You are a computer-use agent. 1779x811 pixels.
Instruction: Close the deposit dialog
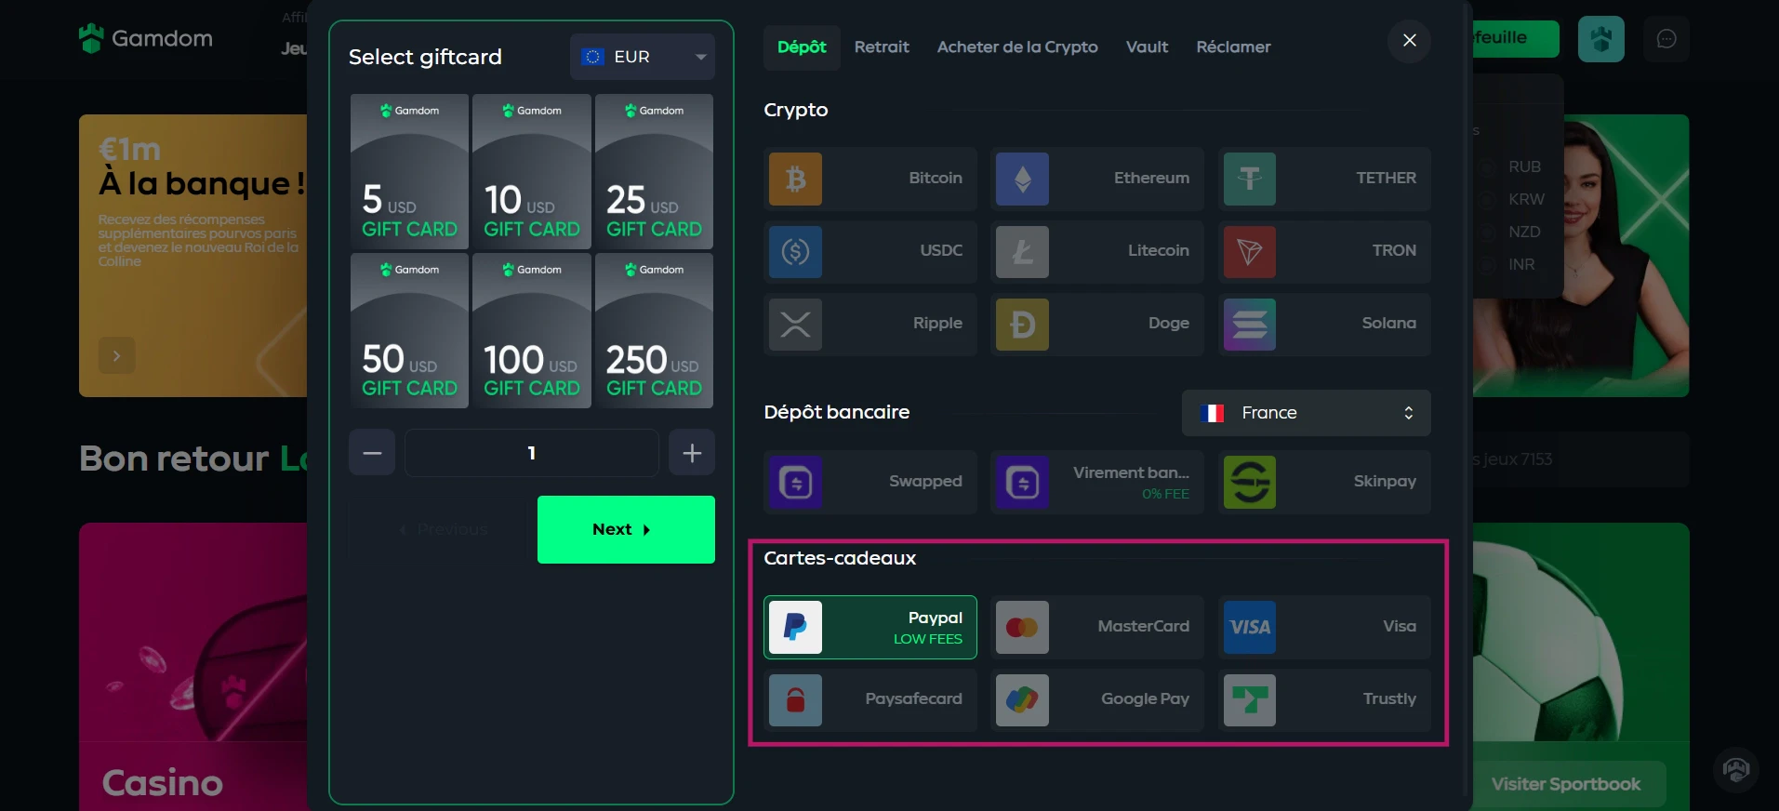coord(1410,40)
